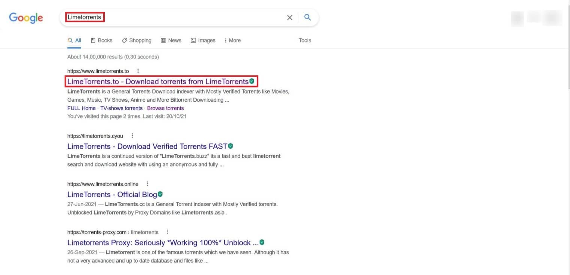
Task: Click the Google logo
Action: [x=26, y=18]
